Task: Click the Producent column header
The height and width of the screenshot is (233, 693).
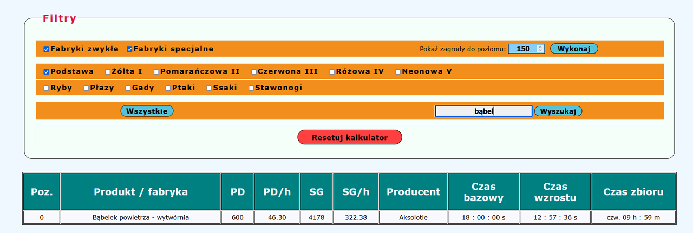Action: 414,192
